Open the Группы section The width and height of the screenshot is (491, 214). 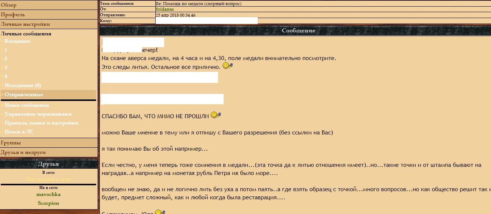pos(11,143)
